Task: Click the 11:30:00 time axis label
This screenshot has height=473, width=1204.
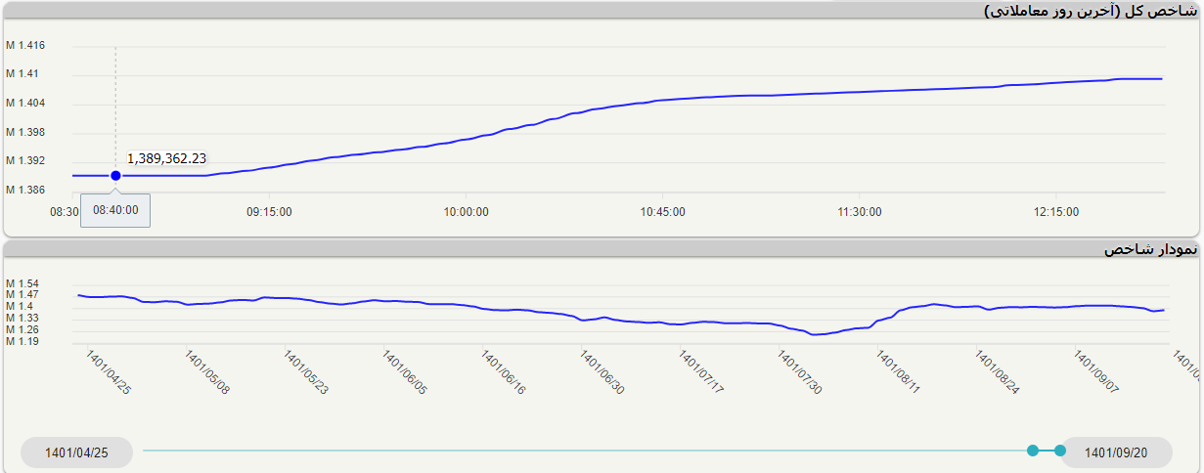Action: click(x=860, y=211)
